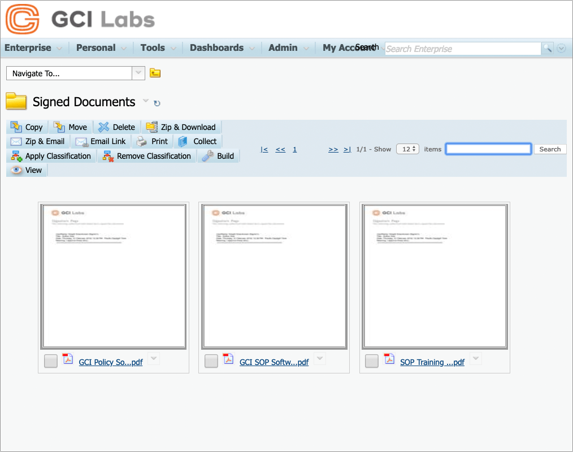Click the Delete cross icon

coord(104,127)
